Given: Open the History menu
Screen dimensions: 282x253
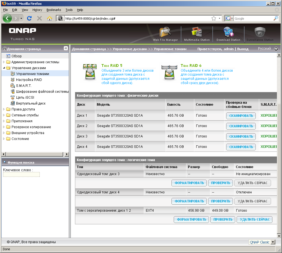Looking at the screenshot, I should [37, 10].
